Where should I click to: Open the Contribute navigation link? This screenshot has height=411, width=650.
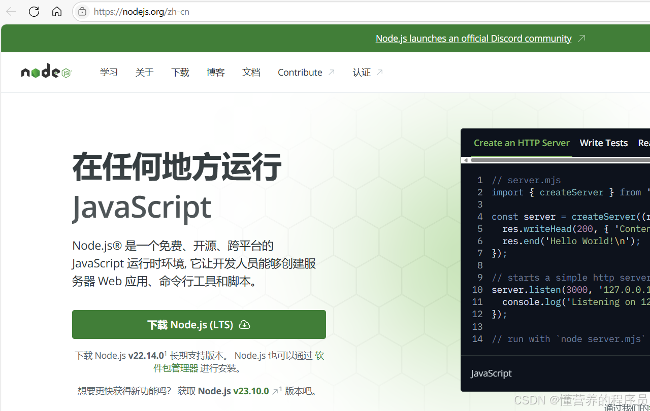click(300, 72)
